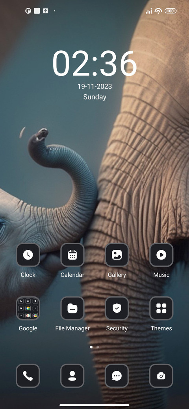Viewport: 189px width, 409px height.
Task: Launch the Camera from the dock
Action: pyautogui.click(x=161, y=376)
